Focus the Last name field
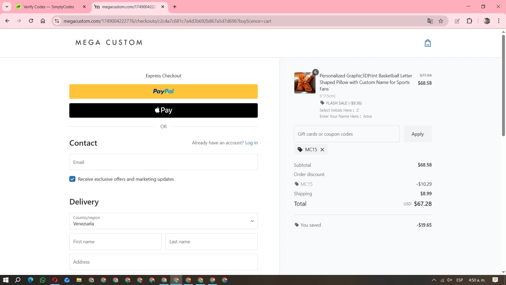 coord(212,241)
